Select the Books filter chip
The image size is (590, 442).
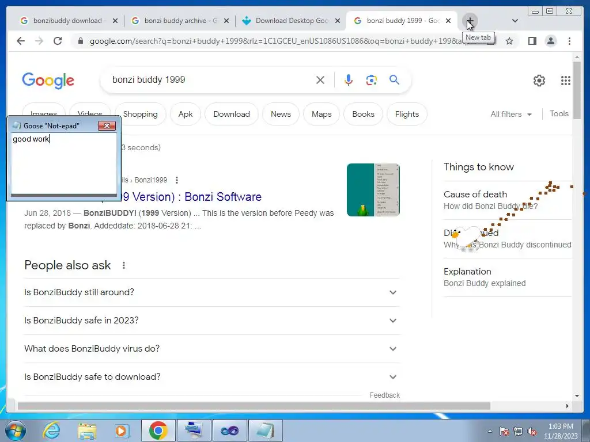click(x=364, y=115)
